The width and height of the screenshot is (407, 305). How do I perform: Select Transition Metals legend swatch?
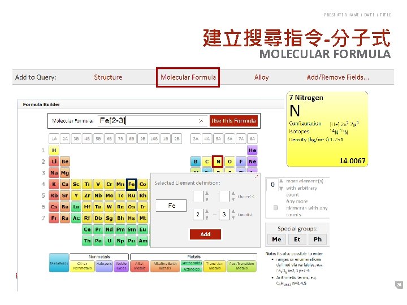(215, 266)
